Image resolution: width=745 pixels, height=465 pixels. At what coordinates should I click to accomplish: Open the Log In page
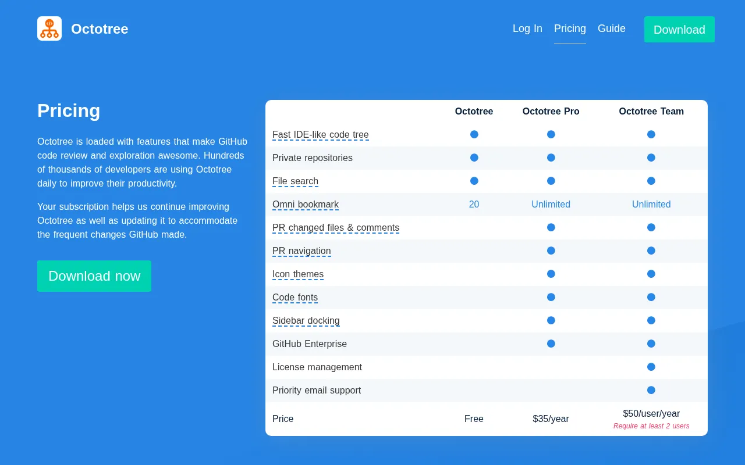pos(527,28)
